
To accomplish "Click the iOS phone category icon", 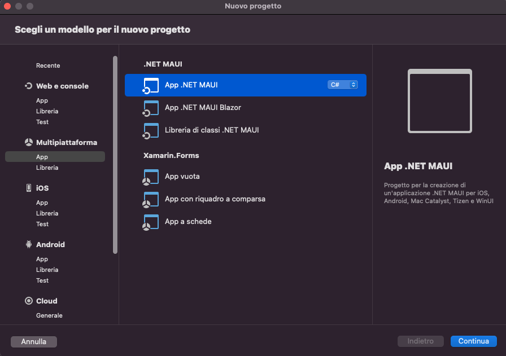I will pyautogui.click(x=29, y=188).
